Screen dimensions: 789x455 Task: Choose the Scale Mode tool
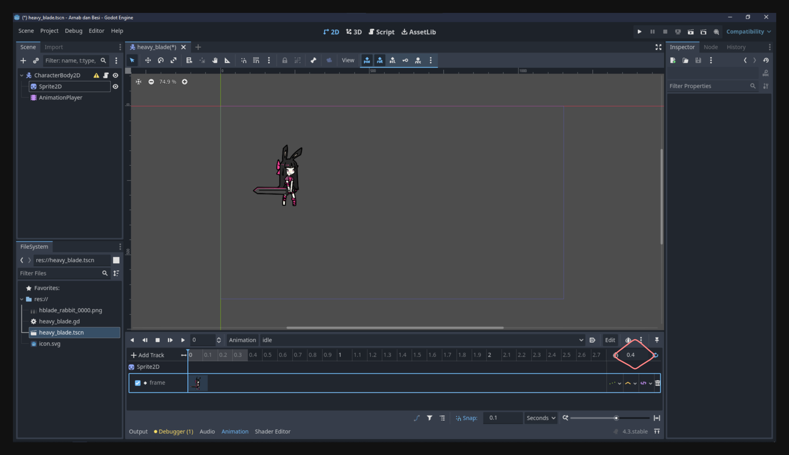point(173,60)
